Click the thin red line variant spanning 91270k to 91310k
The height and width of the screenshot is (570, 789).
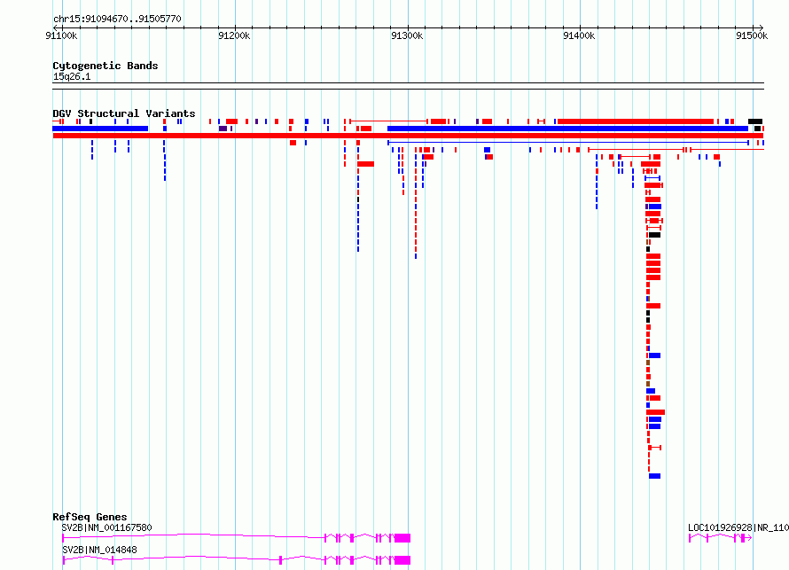tap(389, 121)
